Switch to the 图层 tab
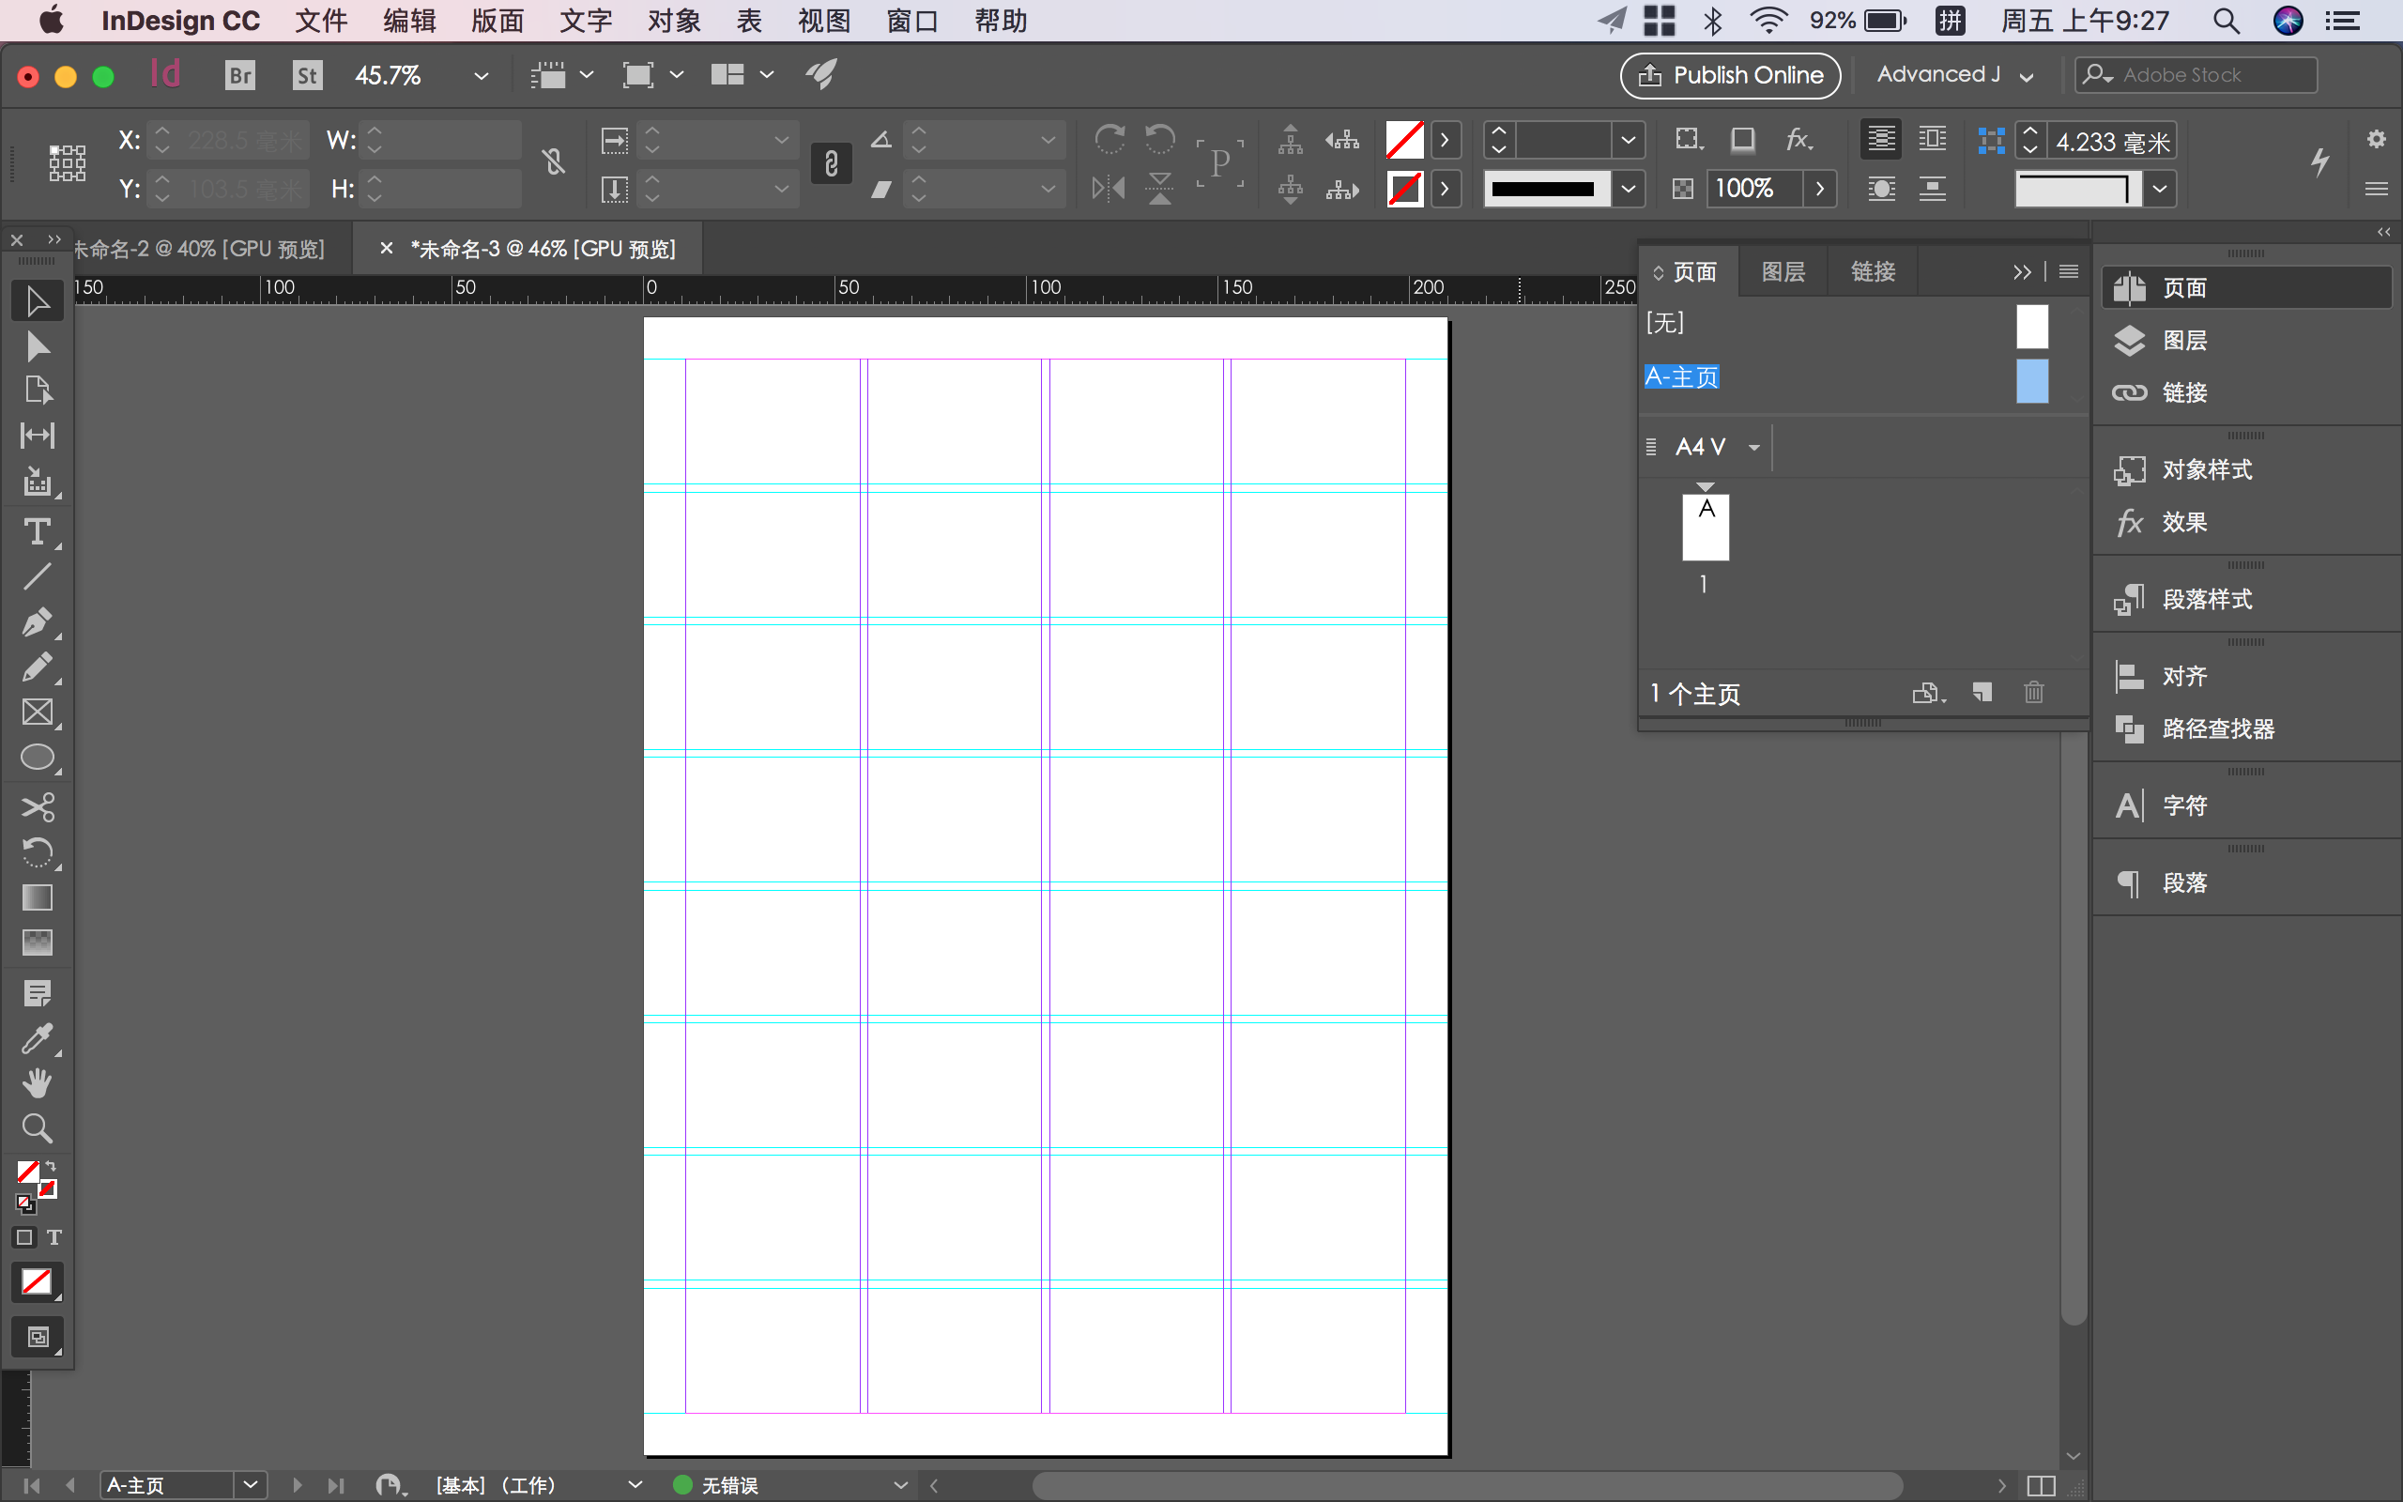The height and width of the screenshot is (1502, 2403). click(x=1783, y=271)
